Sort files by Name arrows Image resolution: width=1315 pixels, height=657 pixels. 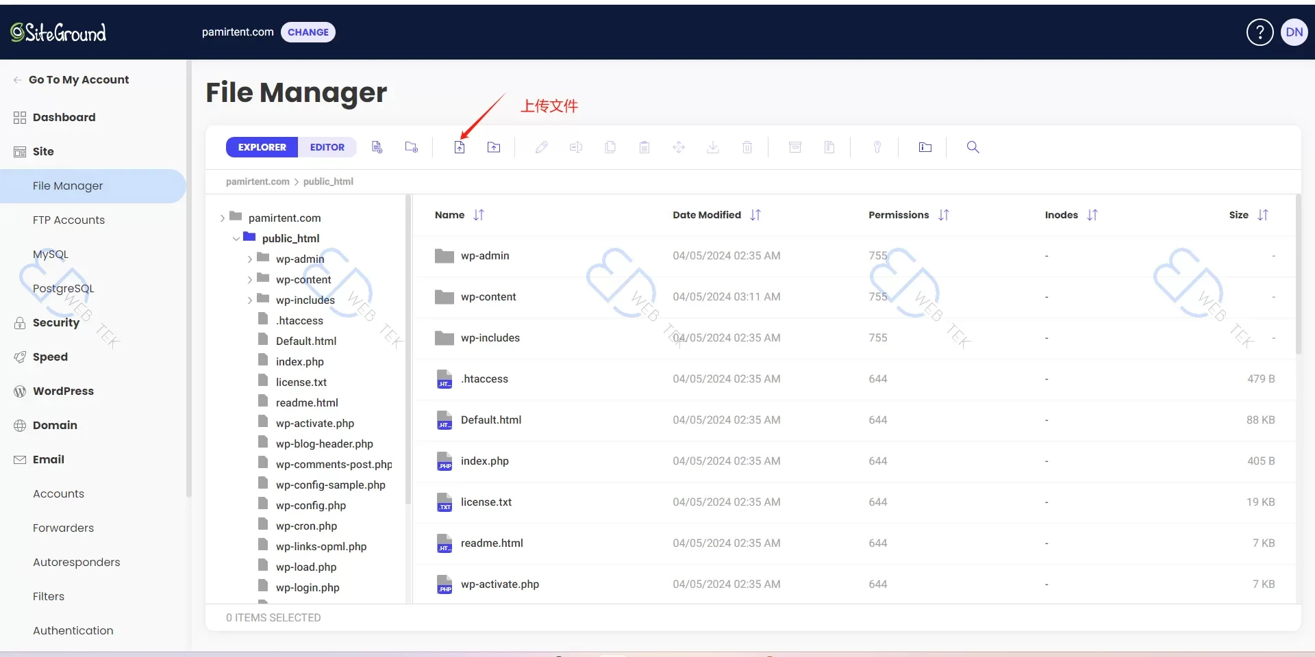(x=479, y=215)
